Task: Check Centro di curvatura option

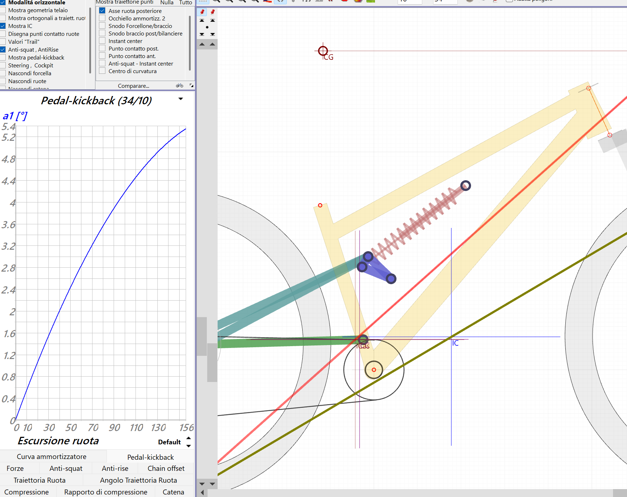Action: (x=102, y=71)
